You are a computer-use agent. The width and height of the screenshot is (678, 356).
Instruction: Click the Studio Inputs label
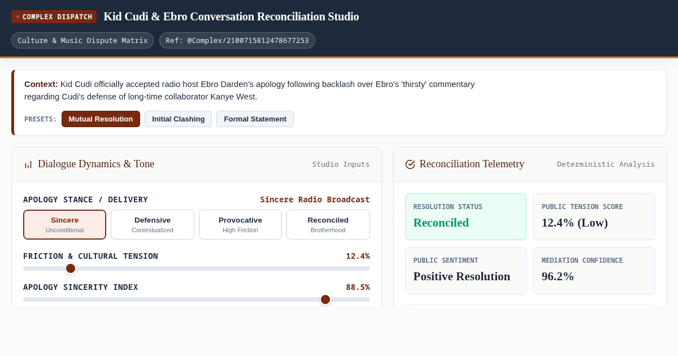pyautogui.click(x=341, y=164)
